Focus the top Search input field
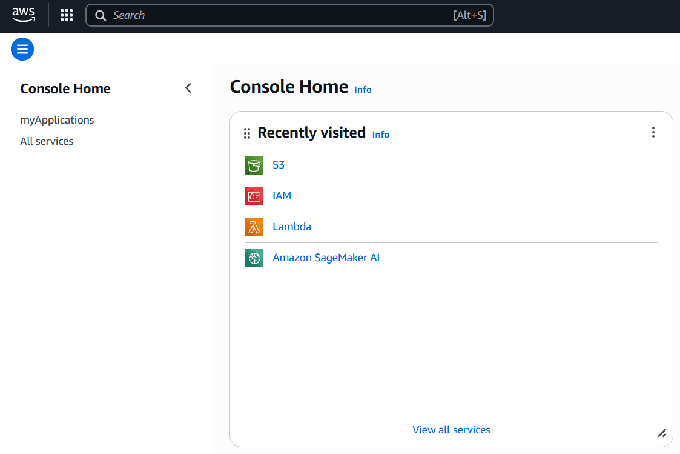Image resolution: width=680 pixels, height=454 pixels. (279, 16)
